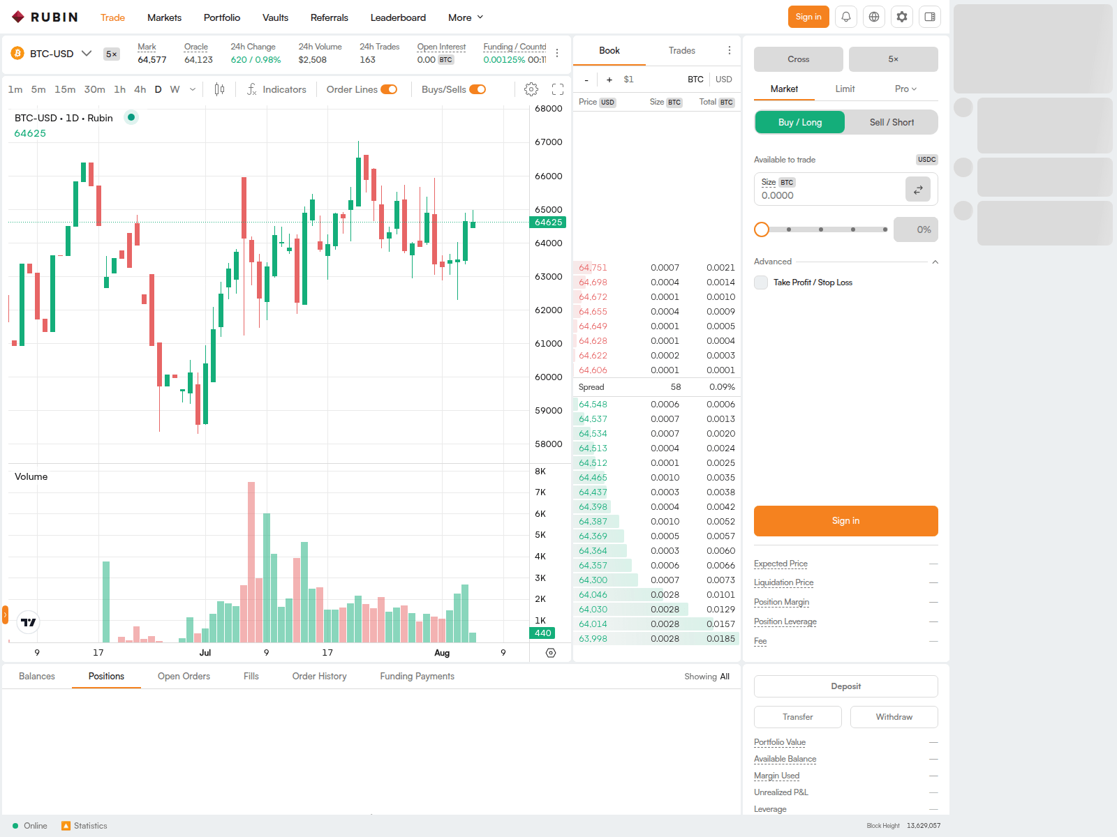Open the order book three-dot menu
Viewport: 1117px width, 837px height.
730,50
